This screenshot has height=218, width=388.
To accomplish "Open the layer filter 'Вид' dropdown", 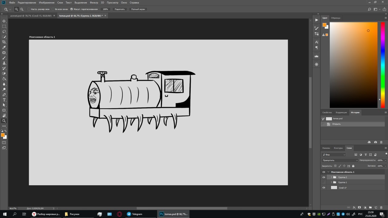I will [x=334, y=155].
